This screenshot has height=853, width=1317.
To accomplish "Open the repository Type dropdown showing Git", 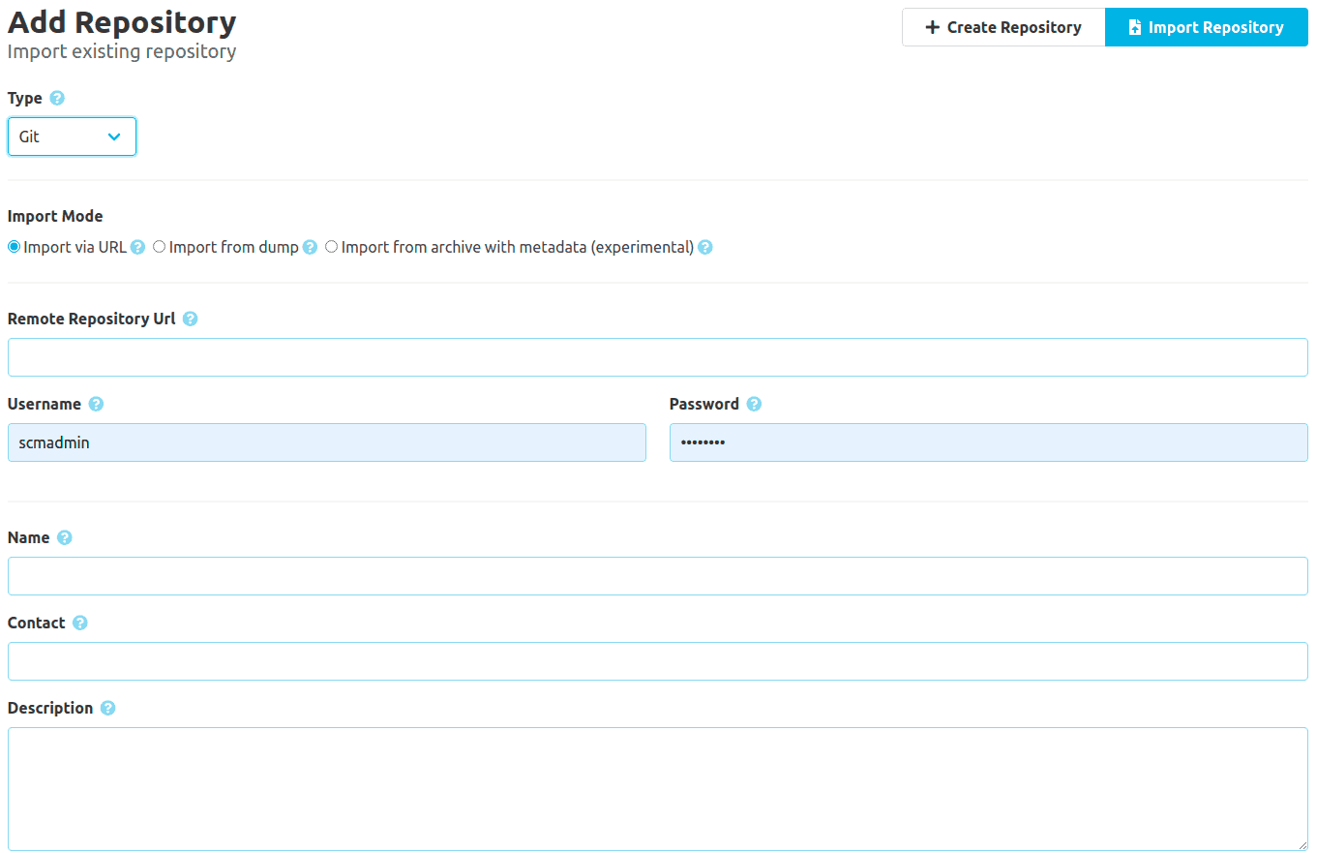I will click(x=72, y=137).
